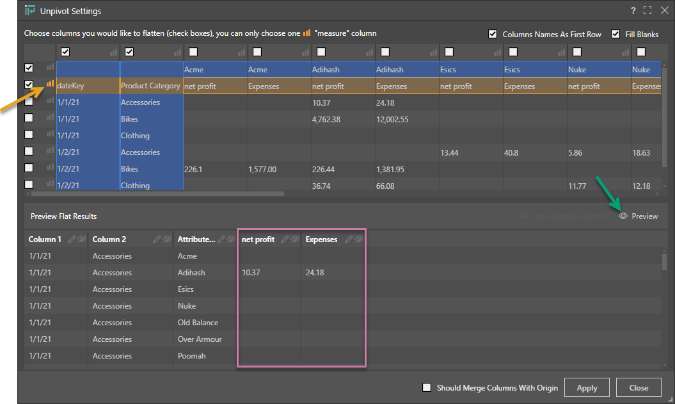
Task: Click the edit pencil icon beside net profit
Action: pyautogui.click(x=285, y=239)
